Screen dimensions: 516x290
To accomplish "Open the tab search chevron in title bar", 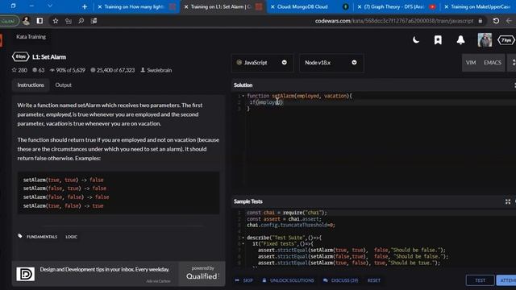I will [x=50, y=6].
